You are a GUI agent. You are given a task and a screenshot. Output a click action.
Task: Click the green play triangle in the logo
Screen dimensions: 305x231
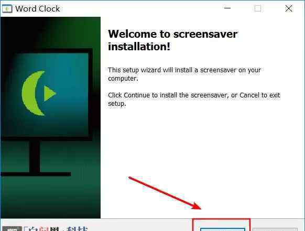click(x=50, y=94)
